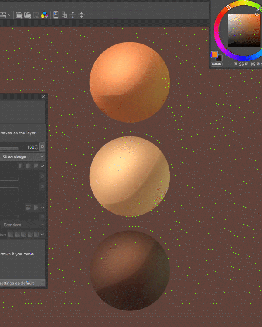Click the foreground orange color swatch
This screenshot has height=327, width=262.
(x=214, y=54)
